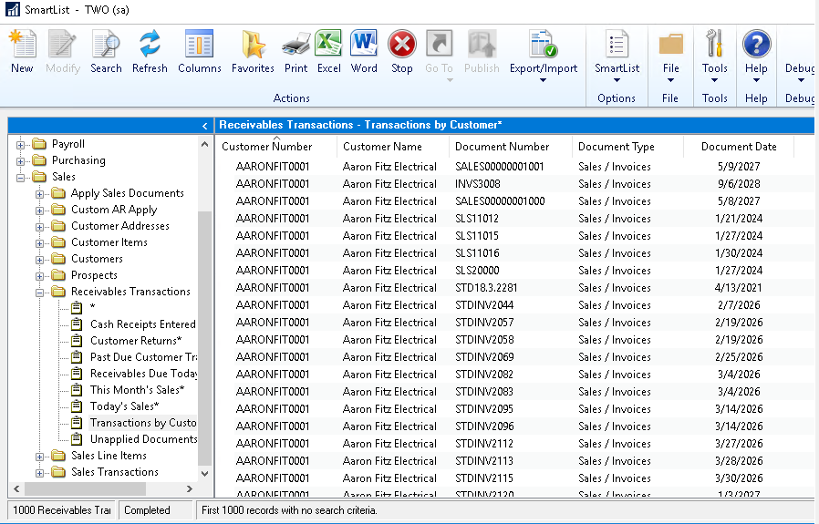Click the date 3/30/2026 cell
This screenshot has height=524, width=819.
point(739,478)
